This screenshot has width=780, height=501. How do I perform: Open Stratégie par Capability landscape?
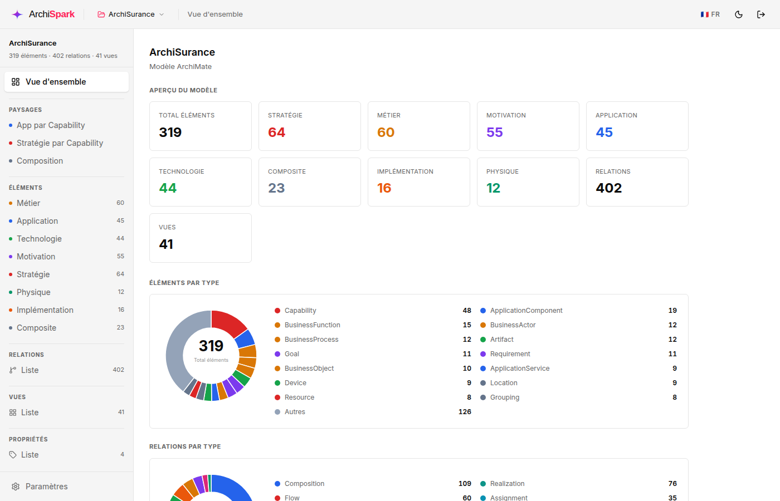(67, 143)
